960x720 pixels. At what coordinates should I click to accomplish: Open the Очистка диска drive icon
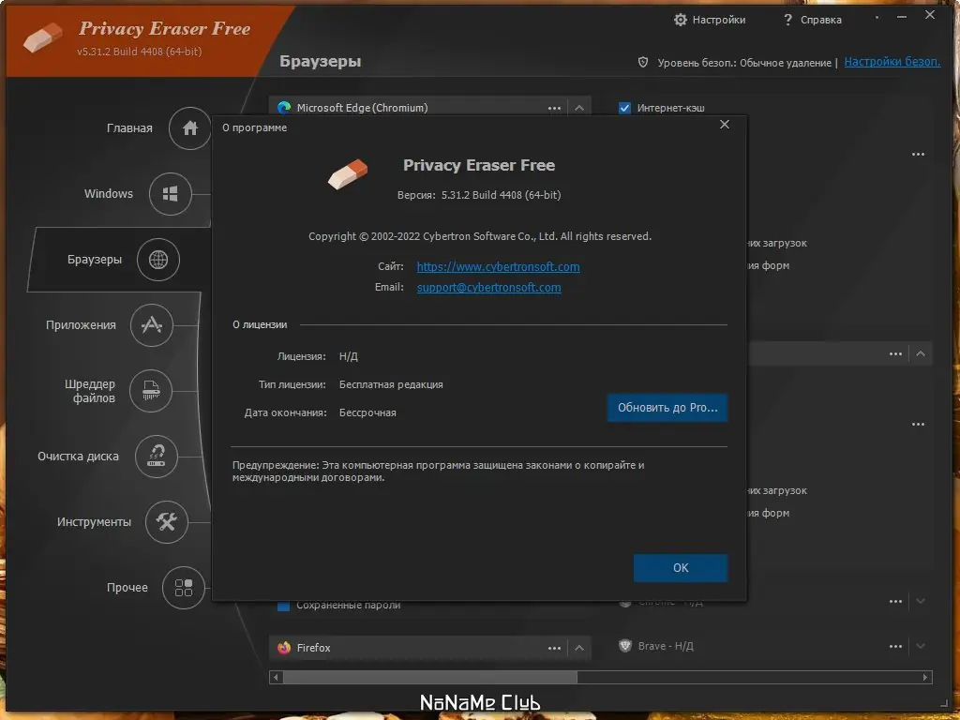(x=157, y=457)
